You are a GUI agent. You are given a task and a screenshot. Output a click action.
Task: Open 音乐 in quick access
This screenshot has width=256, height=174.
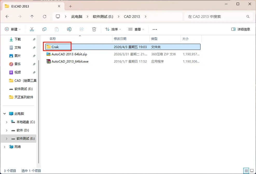click(17, 64)
